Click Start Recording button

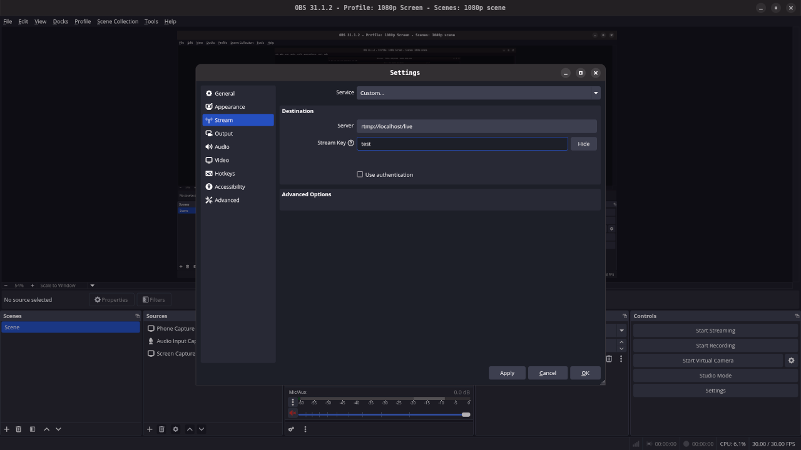[715, 346]
